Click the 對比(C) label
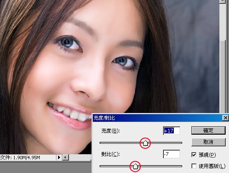The image size is (229, 173). click(111, 154)
